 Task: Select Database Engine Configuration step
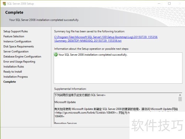pyautogui.click(x=22, y=56)
